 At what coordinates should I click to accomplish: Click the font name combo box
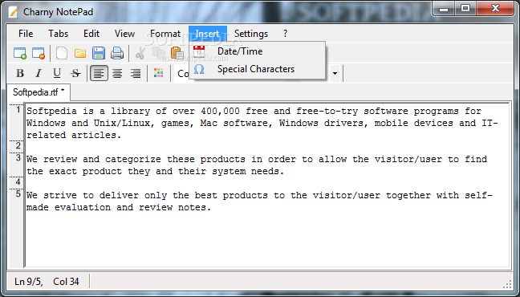(x=182, y=73)
